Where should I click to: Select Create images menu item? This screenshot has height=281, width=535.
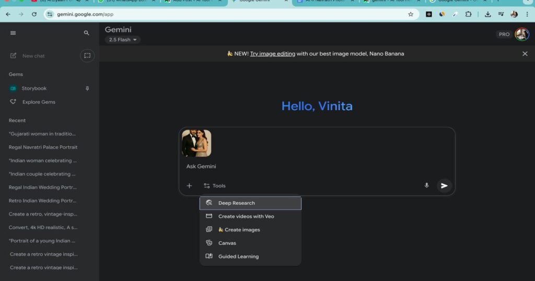coord(250,229)
